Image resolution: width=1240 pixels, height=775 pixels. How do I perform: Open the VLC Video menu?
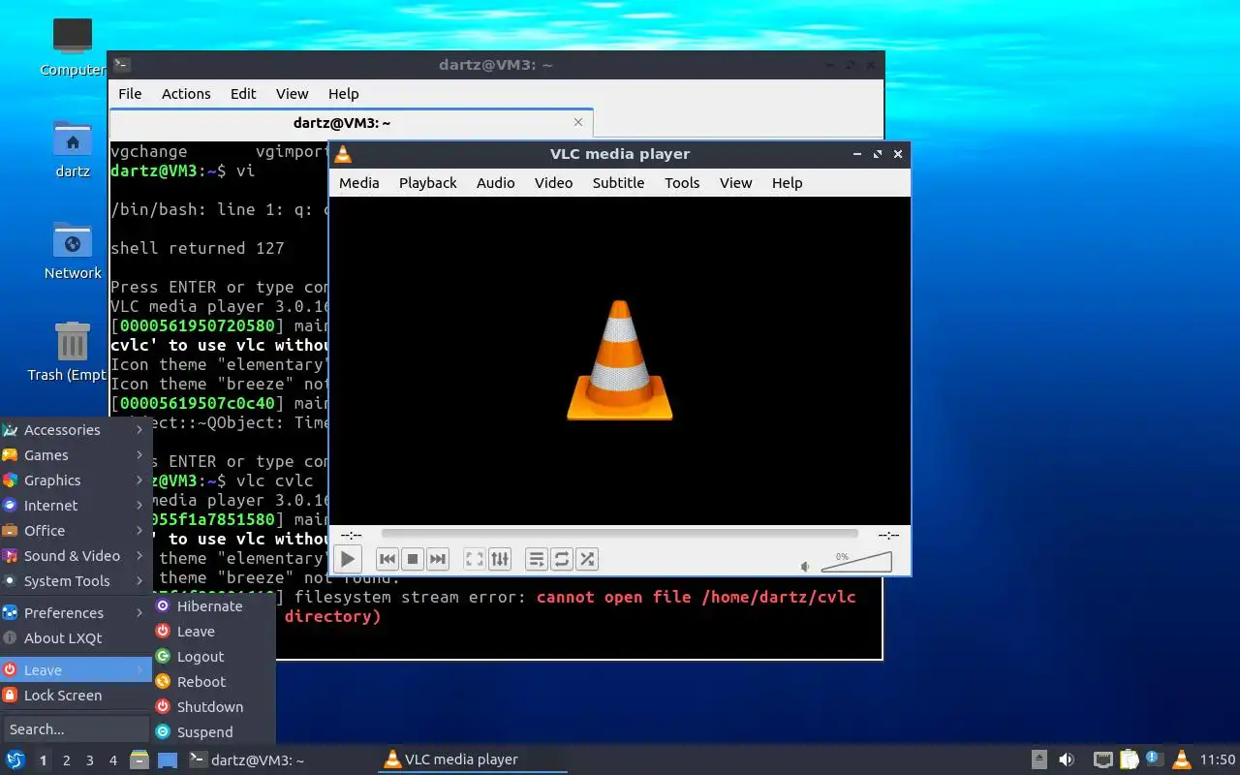tap(553, 182)
